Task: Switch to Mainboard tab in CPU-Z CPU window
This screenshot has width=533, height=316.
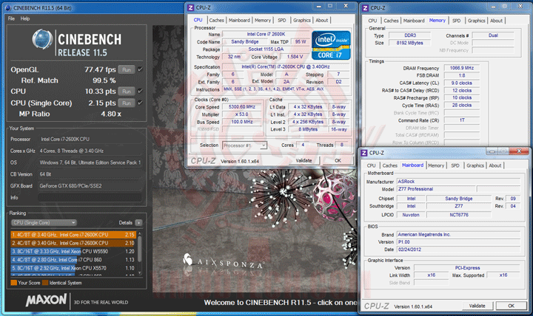Action: 239,21
